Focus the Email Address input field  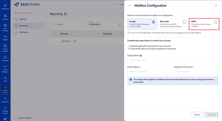(150, 72)
